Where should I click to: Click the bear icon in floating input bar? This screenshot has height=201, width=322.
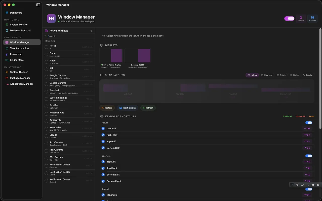coord(292,185)
